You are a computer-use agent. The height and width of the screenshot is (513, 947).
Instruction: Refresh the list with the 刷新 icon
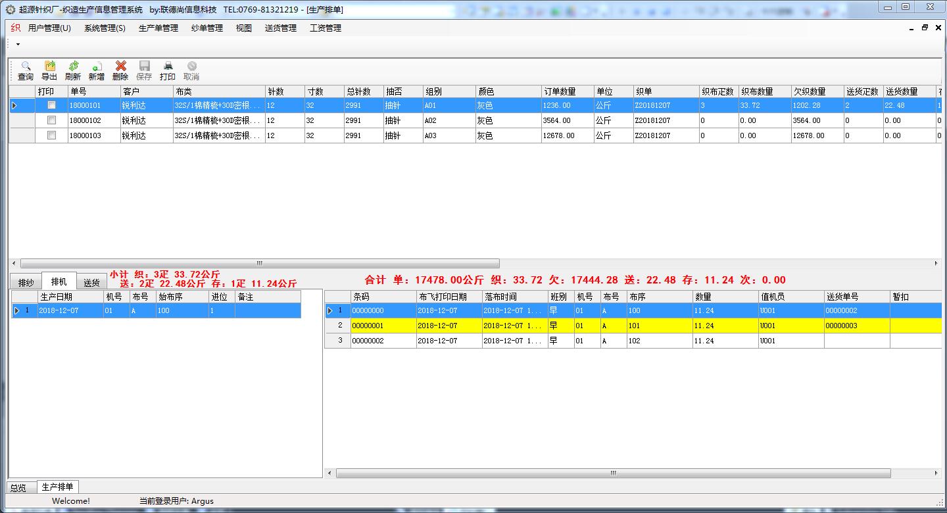73,66
